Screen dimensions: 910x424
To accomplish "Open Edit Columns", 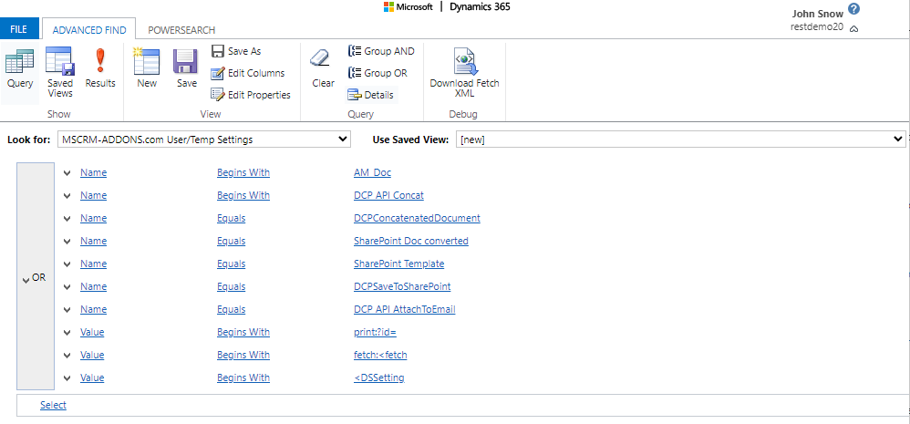I will [x=248, y=73].
